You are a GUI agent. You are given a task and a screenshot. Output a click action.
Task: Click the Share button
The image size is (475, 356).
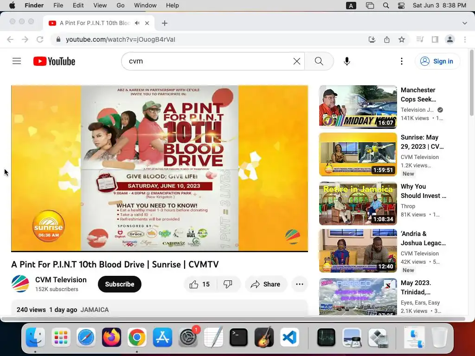pyautogui.click(x=266, y=284)
